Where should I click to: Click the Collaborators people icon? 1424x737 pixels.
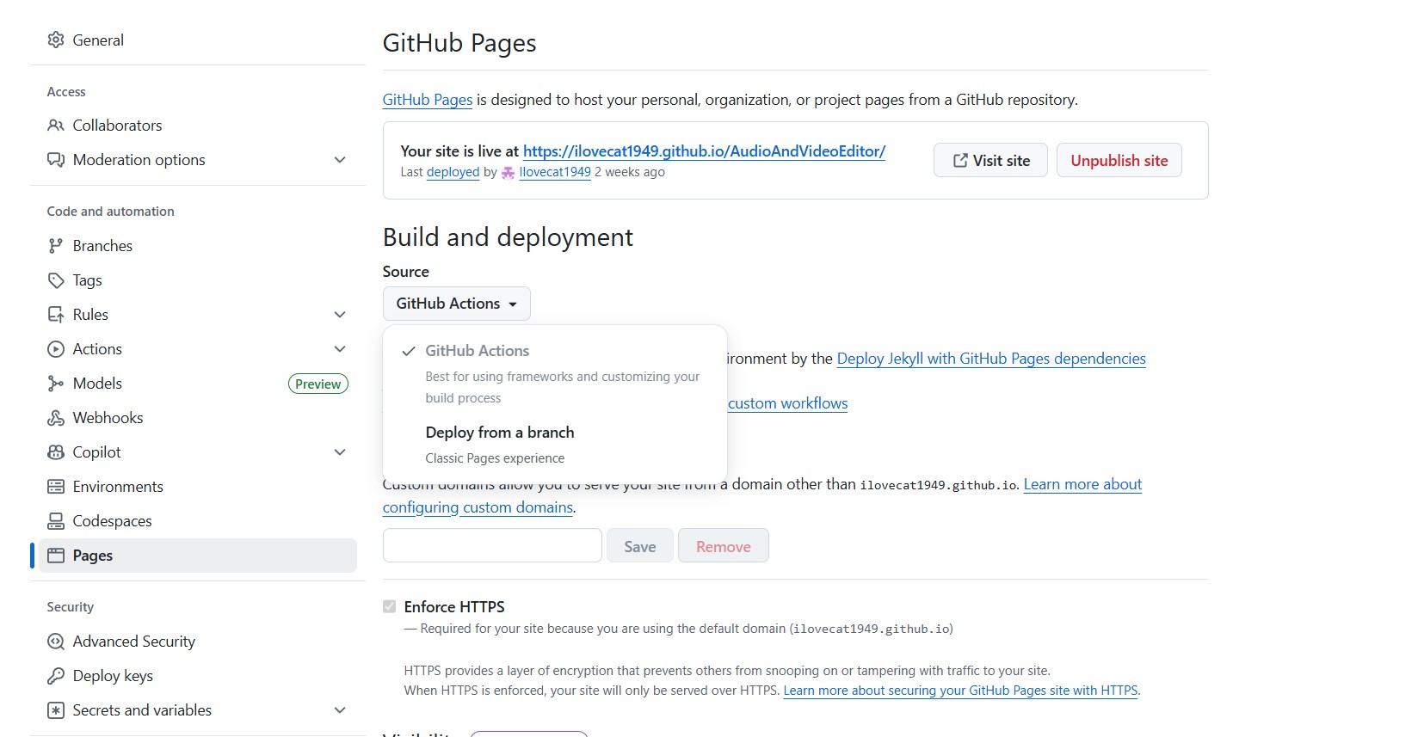coord(56,126)
